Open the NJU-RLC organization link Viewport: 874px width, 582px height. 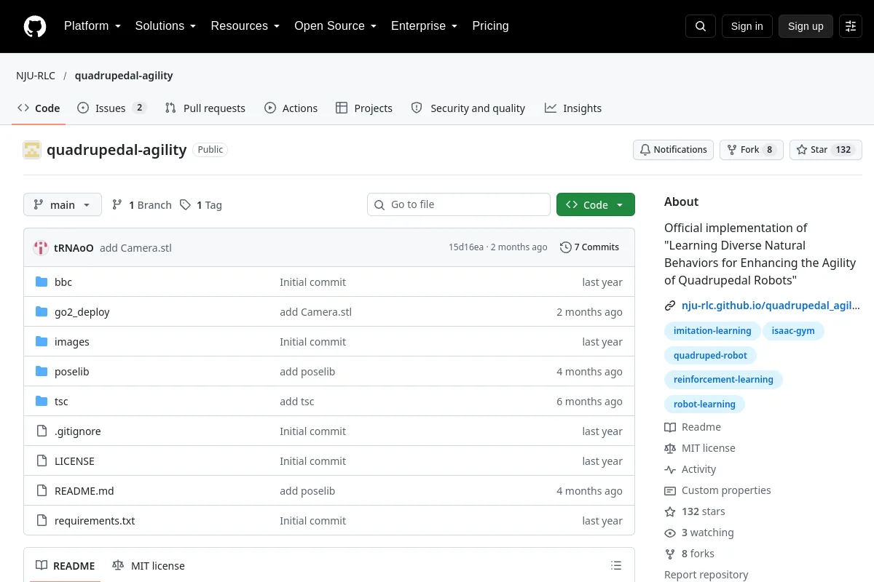36,76
